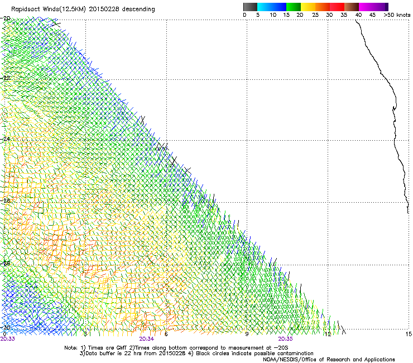Click the '>50 knots' legend label

point(397,15)
